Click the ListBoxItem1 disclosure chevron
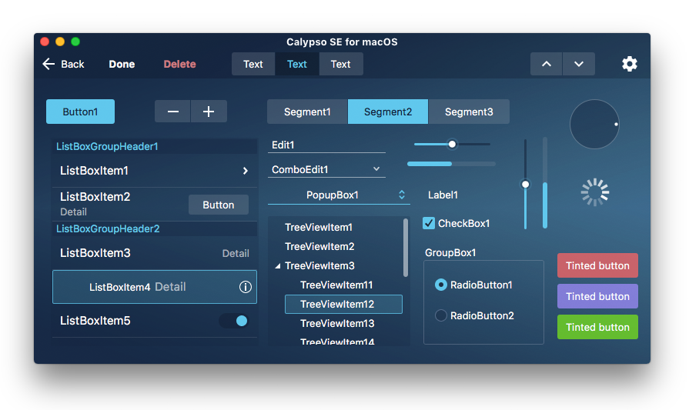Viewport: 689px width, 410px height. tap(246, 171)
